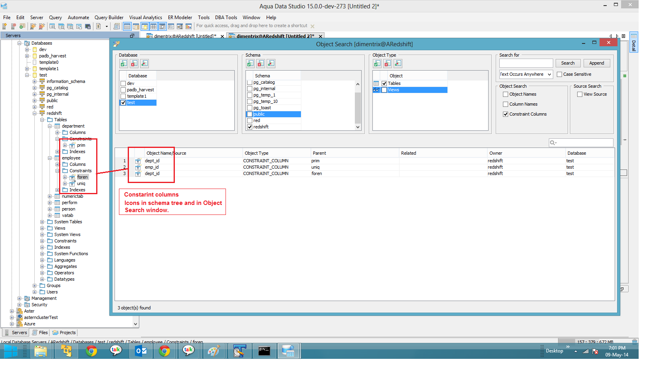Uncheck the test database checkbox
Screen dimensions: 657x370
point(123,103)
